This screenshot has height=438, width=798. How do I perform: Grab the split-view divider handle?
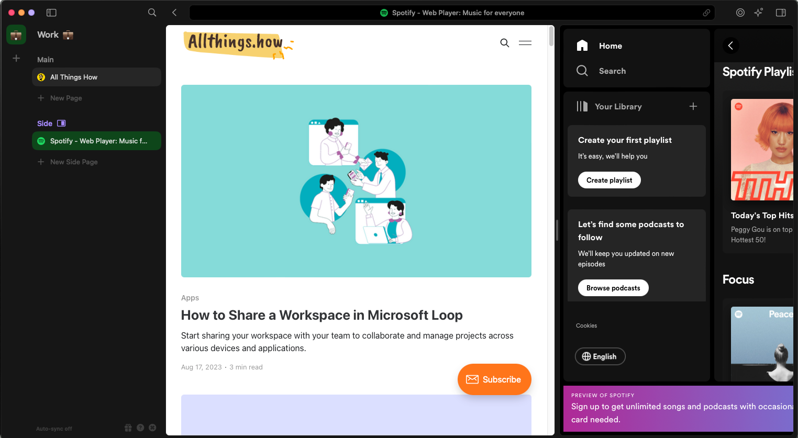click(557, 230)
